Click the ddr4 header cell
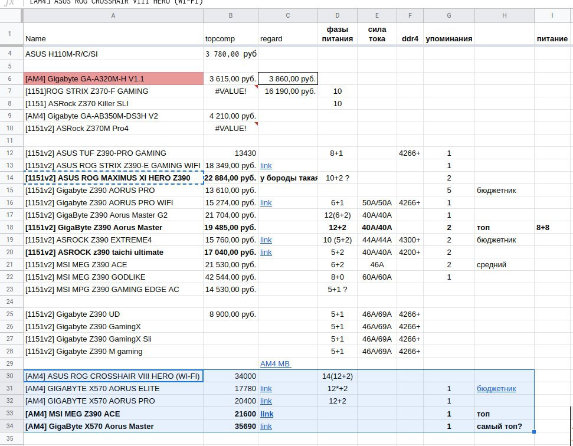The width and height of the screenshot is (573, 446). pyautogui.click(x=410, y=34)
